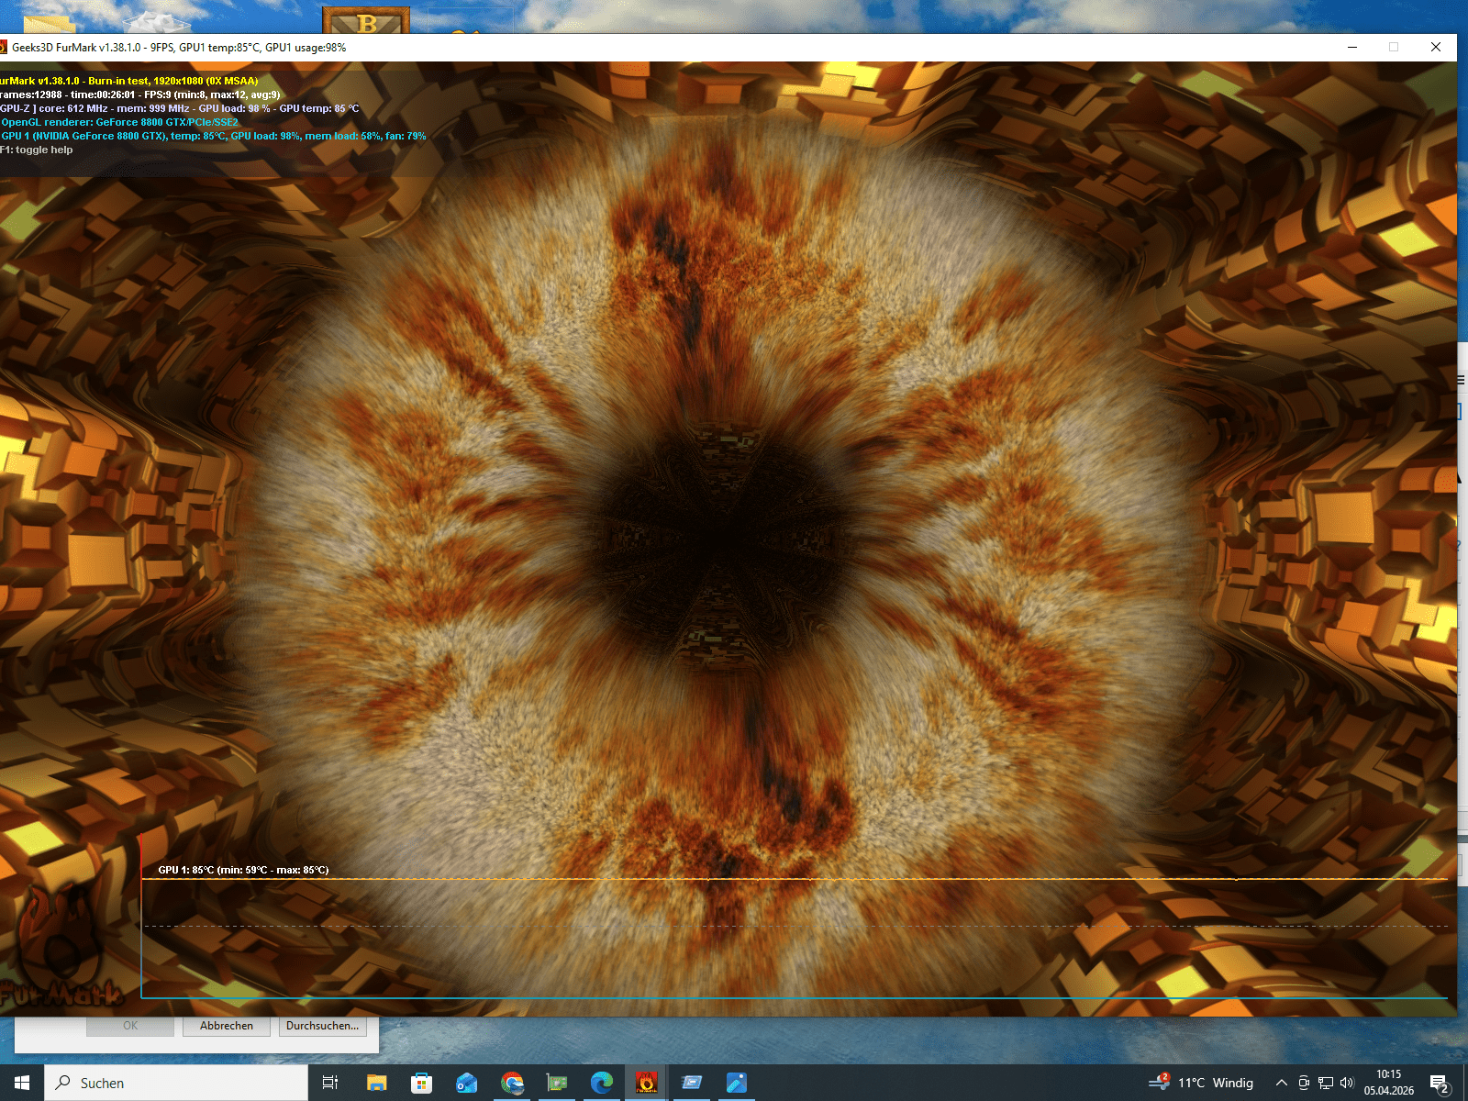The width and height of the screenshot is (1468, 1101).
Task: Click the yellow 'Burn-in test, 1920x1080' line
Action: (x=129, y=81)
